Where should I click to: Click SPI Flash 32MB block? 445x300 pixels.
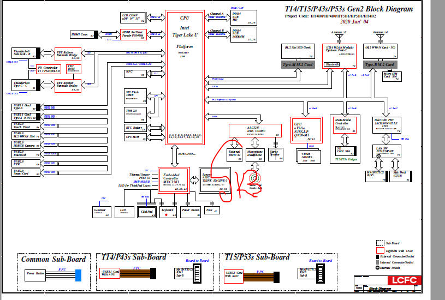point(135,96)
